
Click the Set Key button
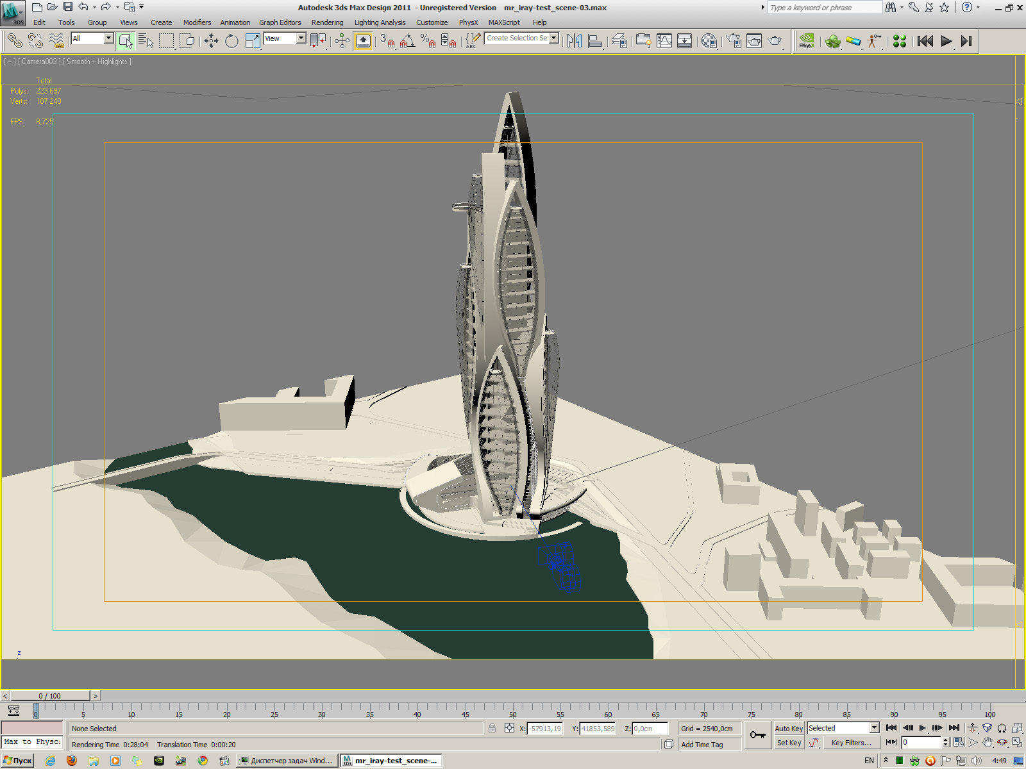(x=789, y=743)
